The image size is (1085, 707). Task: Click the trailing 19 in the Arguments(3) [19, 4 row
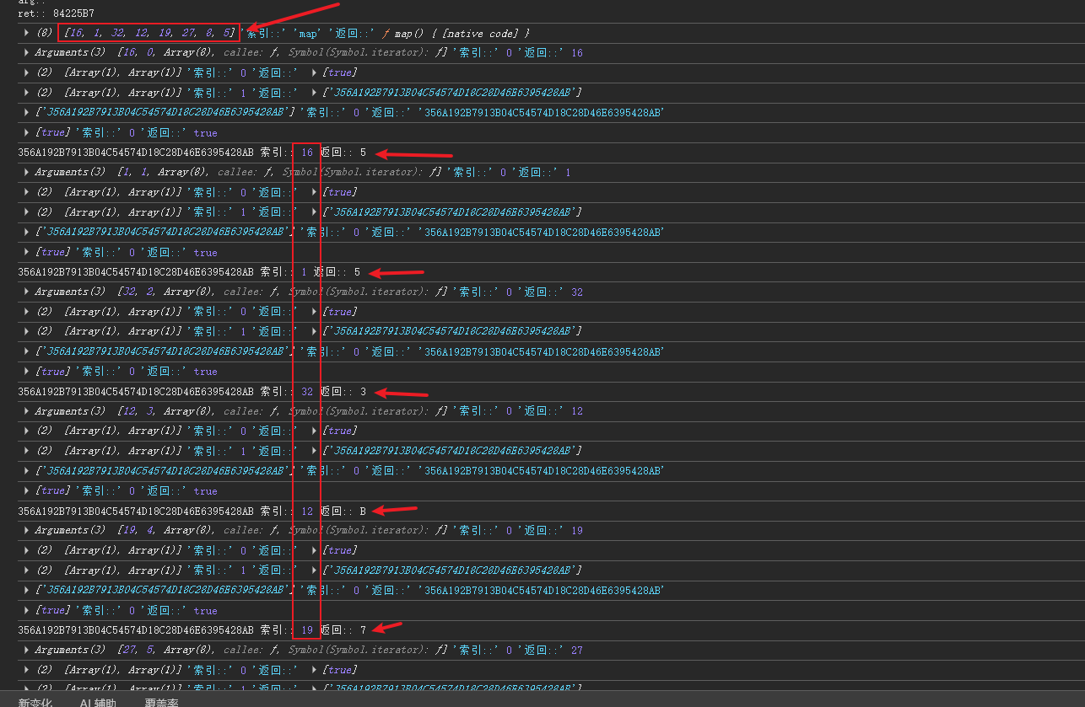point(577,530)
